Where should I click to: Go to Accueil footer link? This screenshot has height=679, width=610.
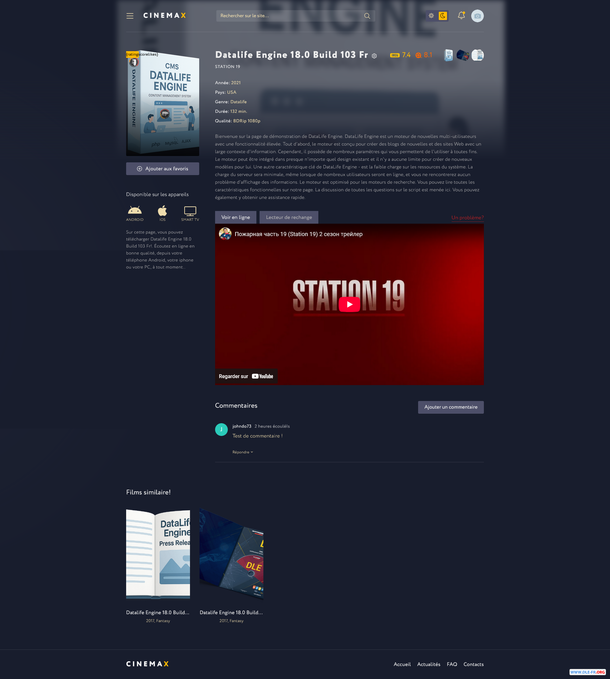click(x=402, y=664)
